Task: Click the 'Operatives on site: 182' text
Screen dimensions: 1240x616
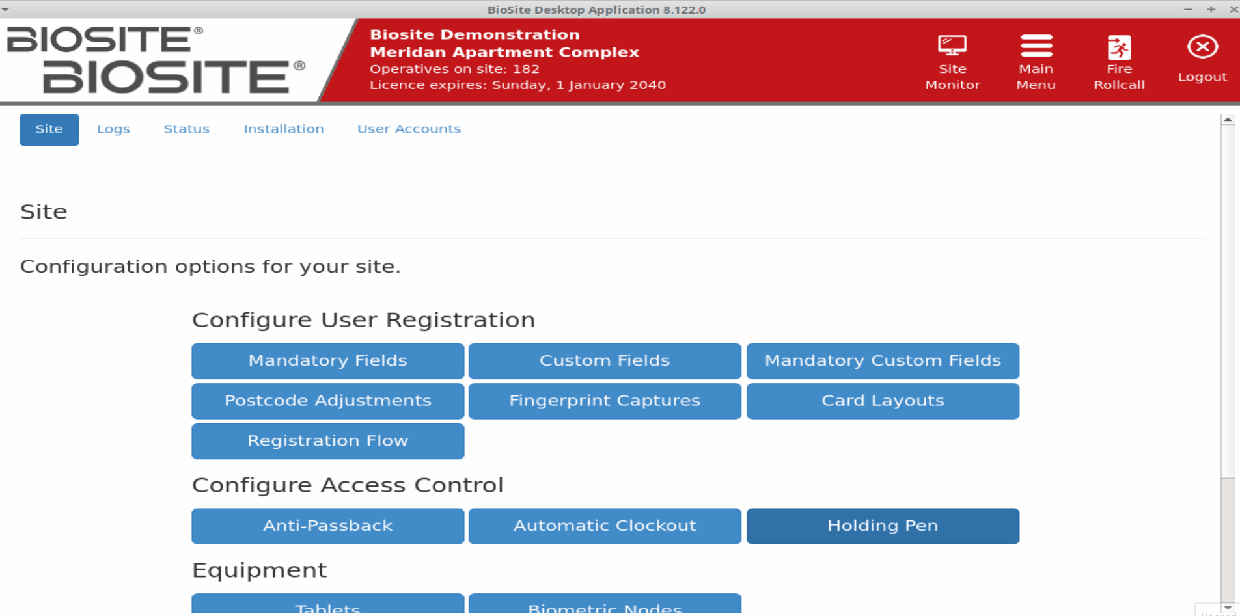Action: click(454, 69)
